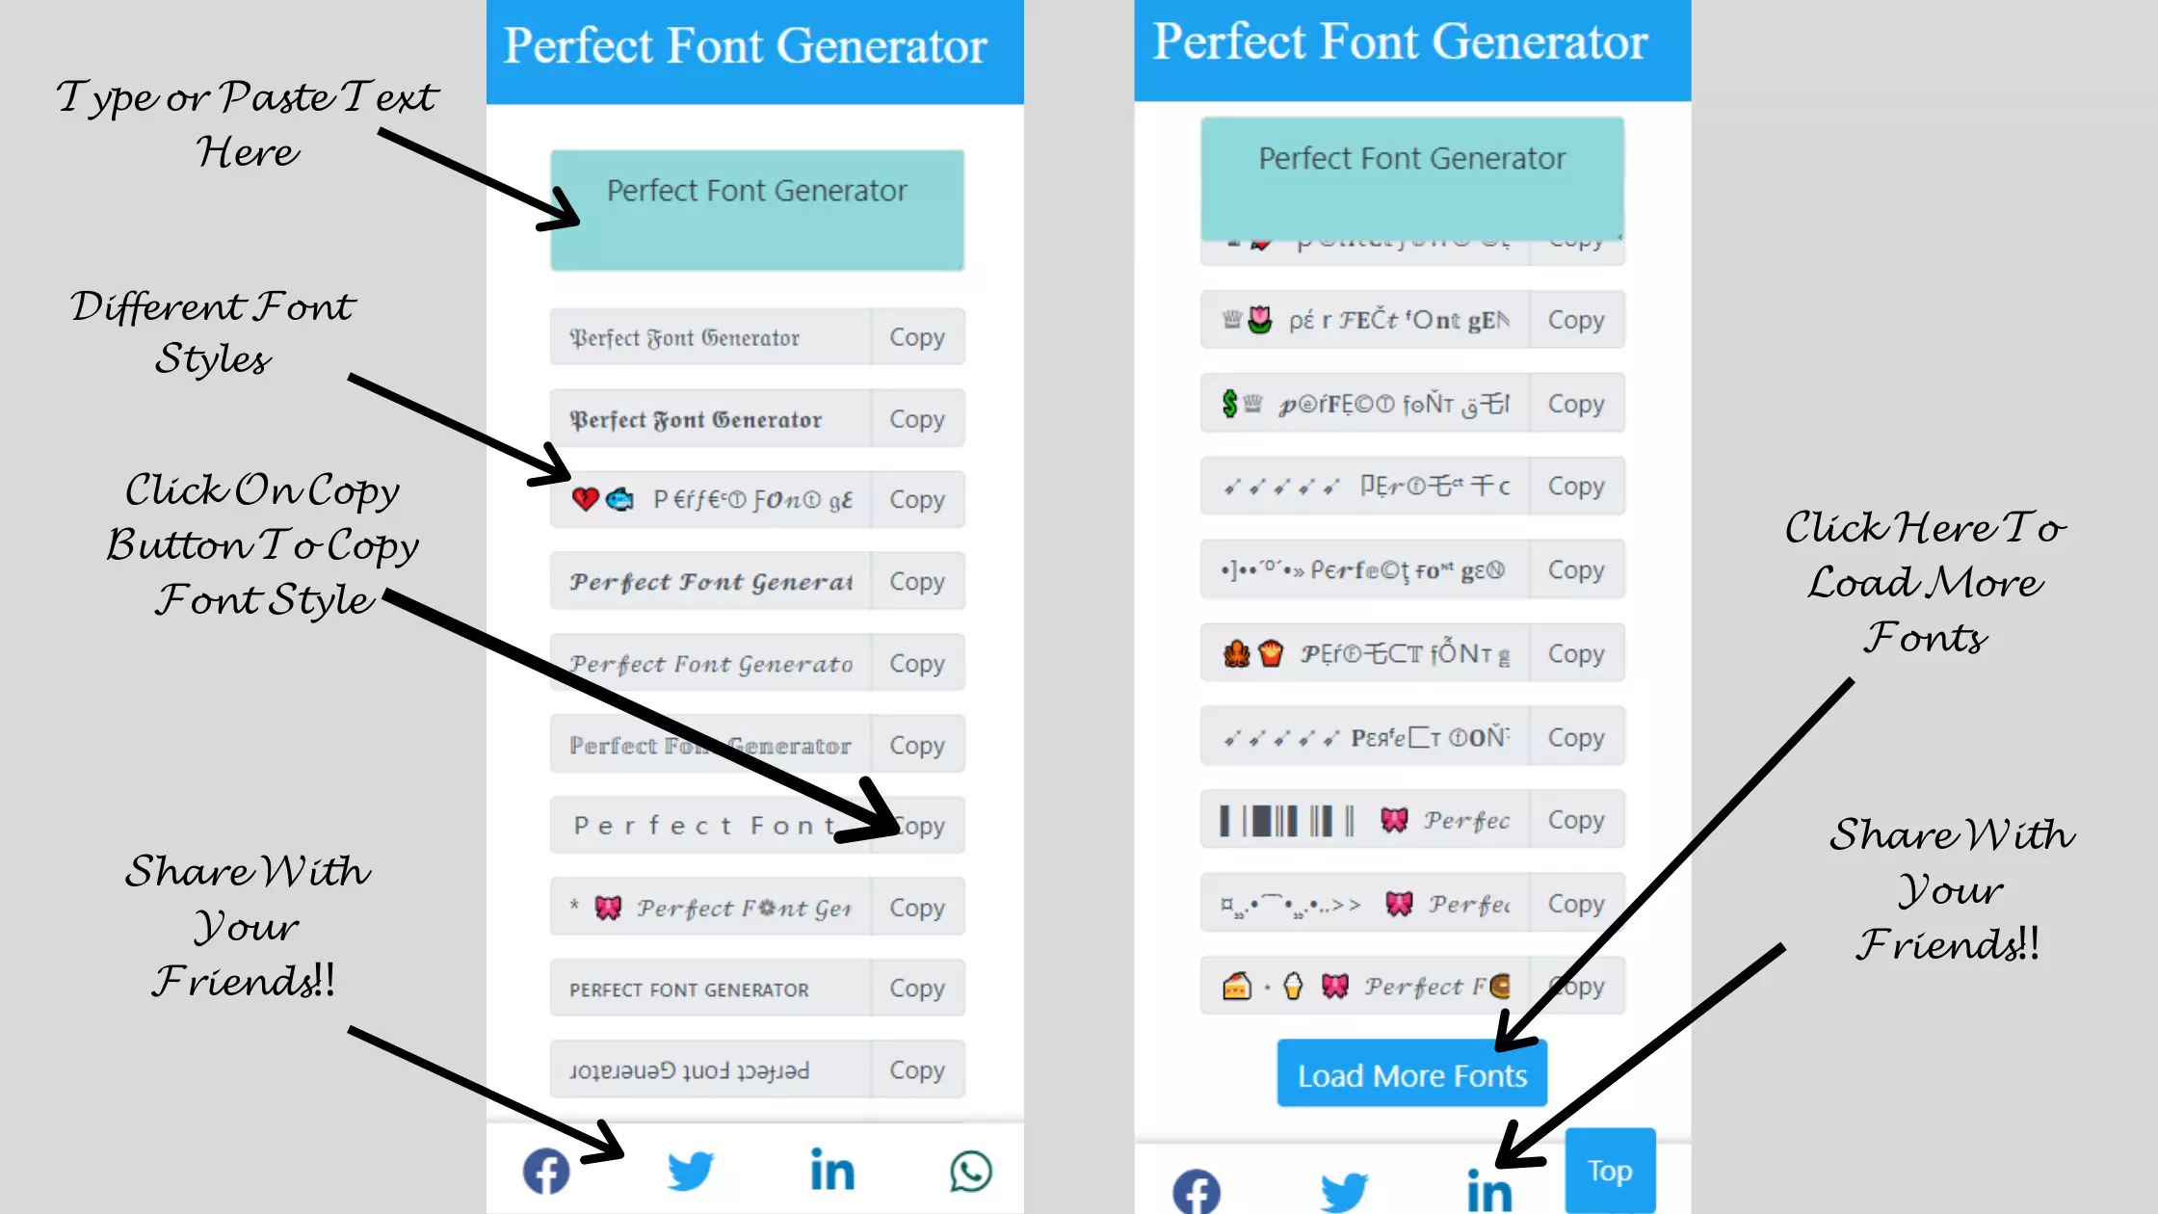Click the Twitter share icon
Viewport: 2158px width, 1214px height.
686,1170
